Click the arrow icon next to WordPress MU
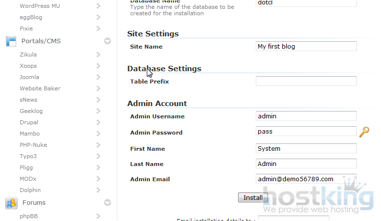 click(x=99, y=6)
